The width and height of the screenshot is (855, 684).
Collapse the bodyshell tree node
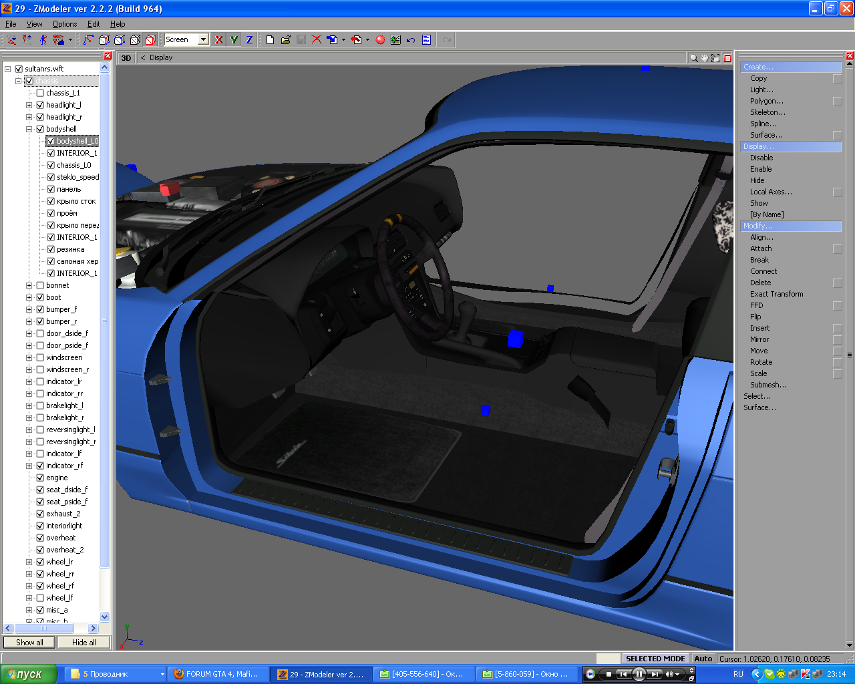coord(29,129)
